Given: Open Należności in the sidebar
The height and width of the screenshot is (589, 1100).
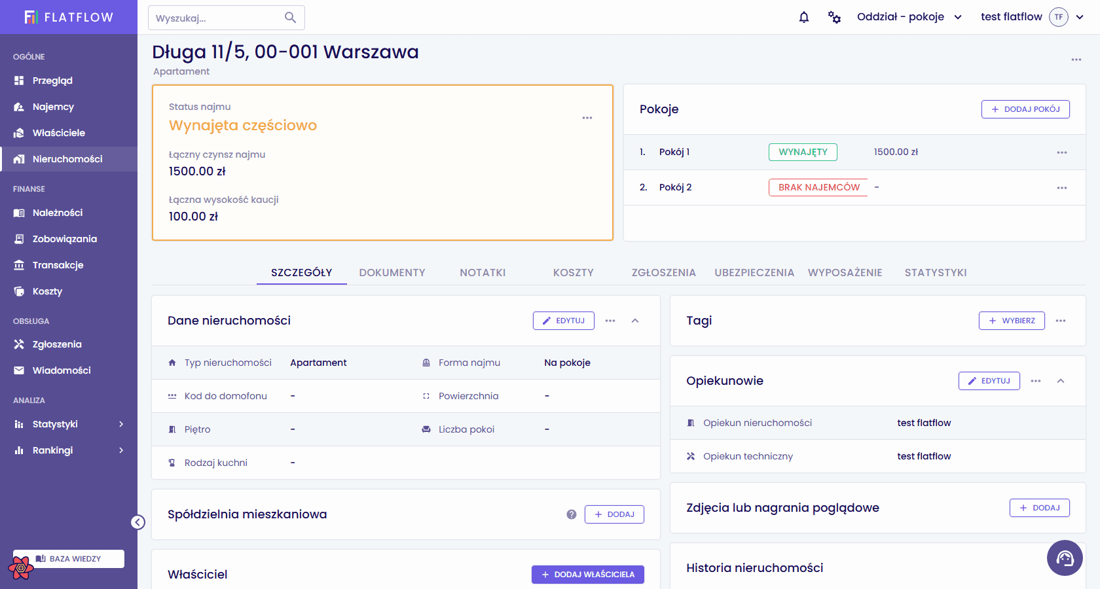Looking at the screenshot, I should click(69, 213).
